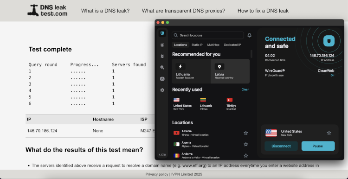Screen dimensions: 348x179
Task: Click the Hostname column header
Action: tap(103, 119)
